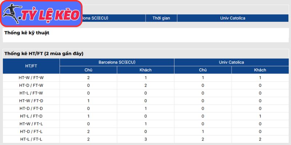Click the HT-D / FT-W row label

pos(31,85)
